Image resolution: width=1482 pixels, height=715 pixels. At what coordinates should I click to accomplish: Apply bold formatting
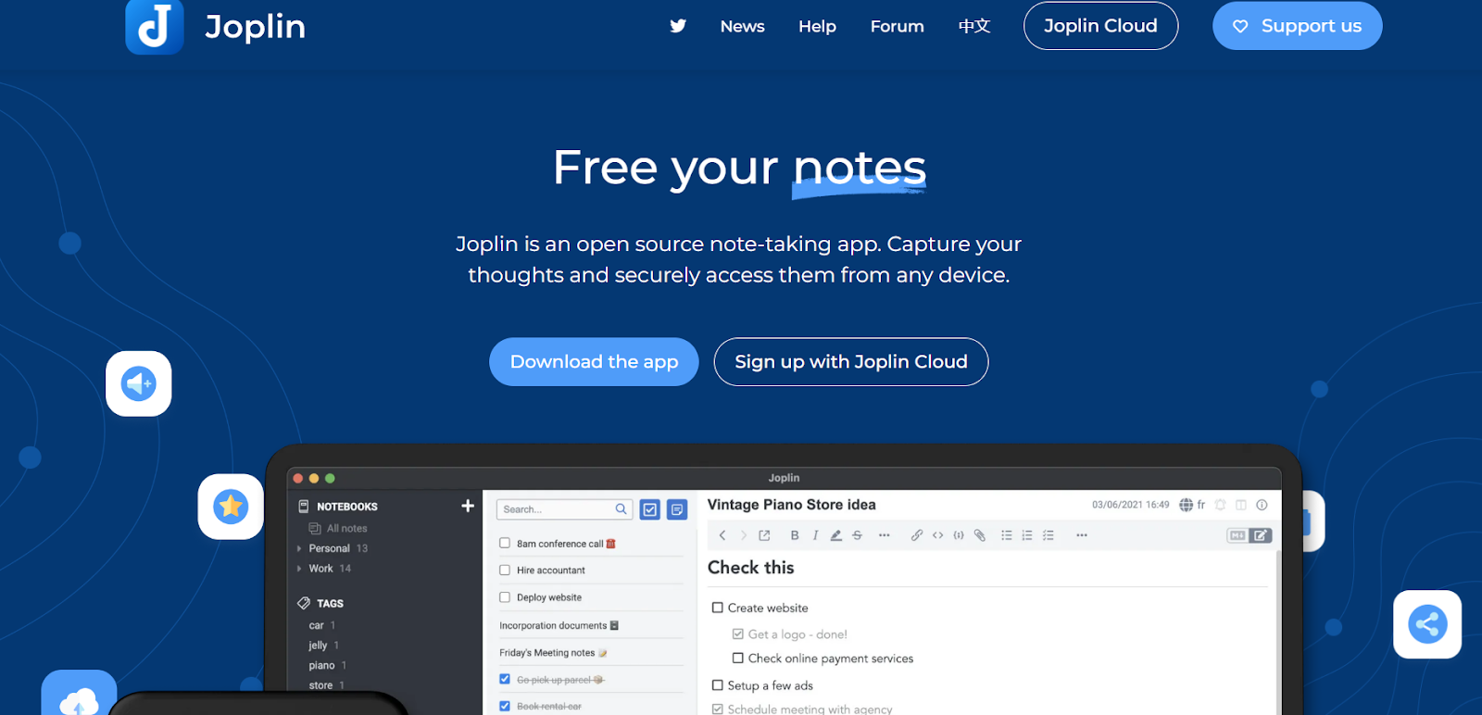[795, 535]
